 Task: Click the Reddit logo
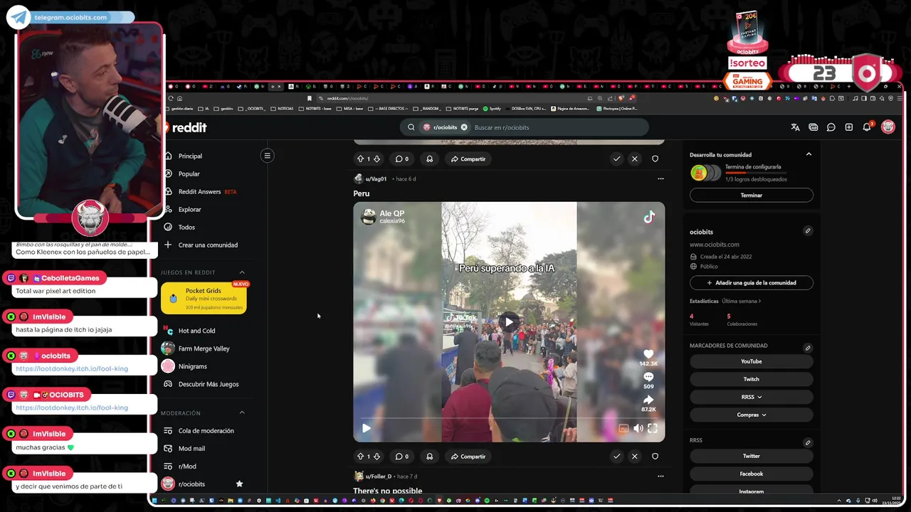(186, 127)
